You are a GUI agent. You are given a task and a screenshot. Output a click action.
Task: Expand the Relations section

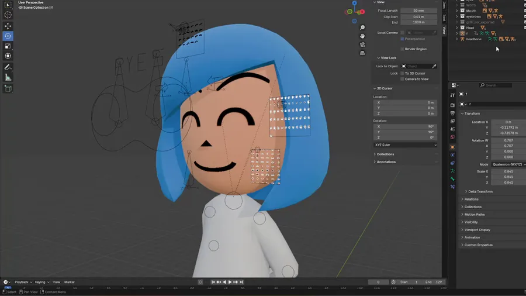470,199
